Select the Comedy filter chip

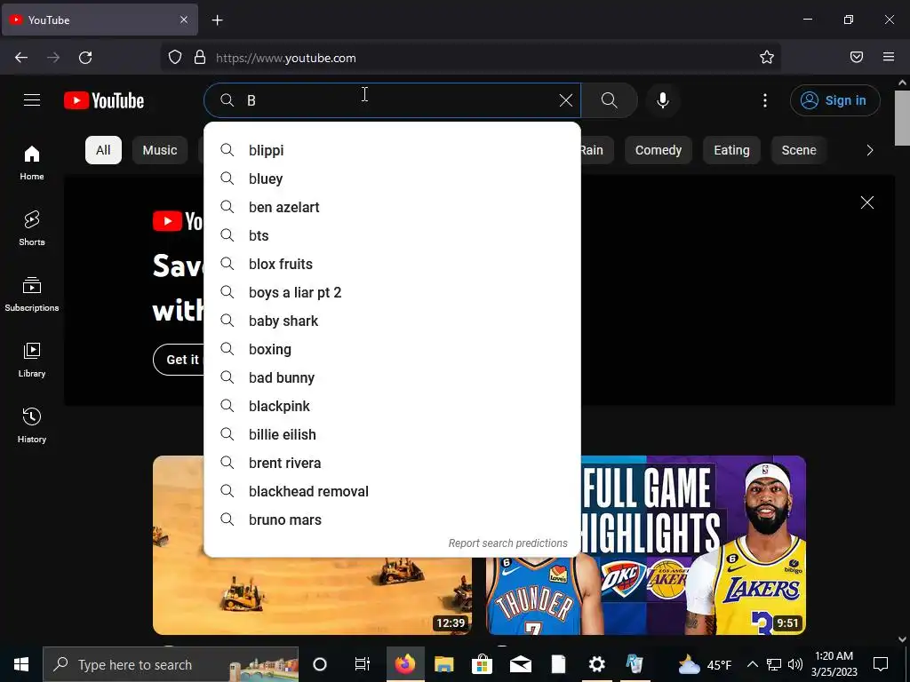(659, 150)
